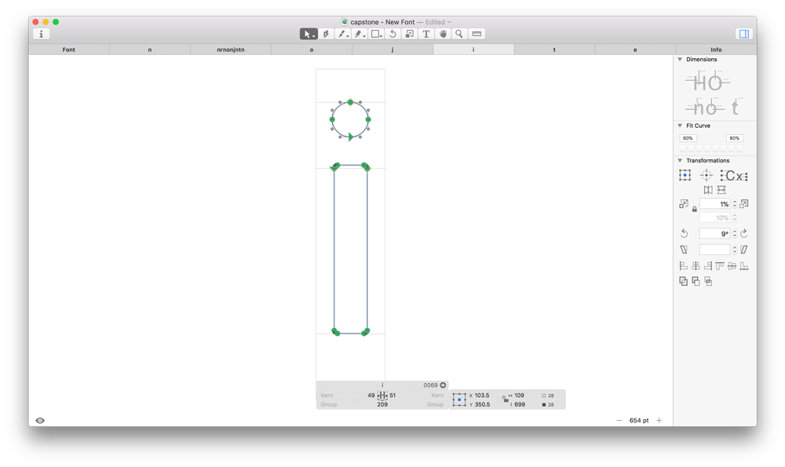Image resolution: width=785 pixels, height=467 pixels.
Task: Activate the Rotate tool
Action: point(393,34)
